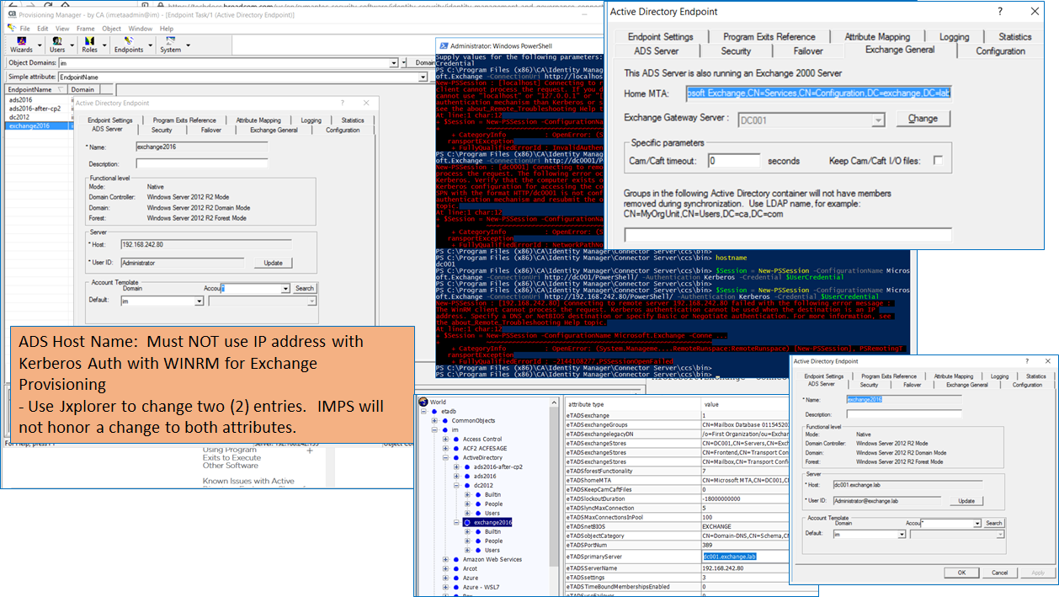Open the Wizards toolbar icon
Screen dimensions: 1059x597
tap(20, 42)
